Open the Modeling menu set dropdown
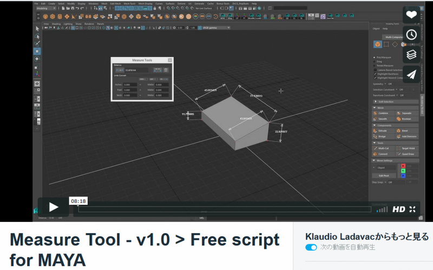433x270 pixels. (46, 8)
